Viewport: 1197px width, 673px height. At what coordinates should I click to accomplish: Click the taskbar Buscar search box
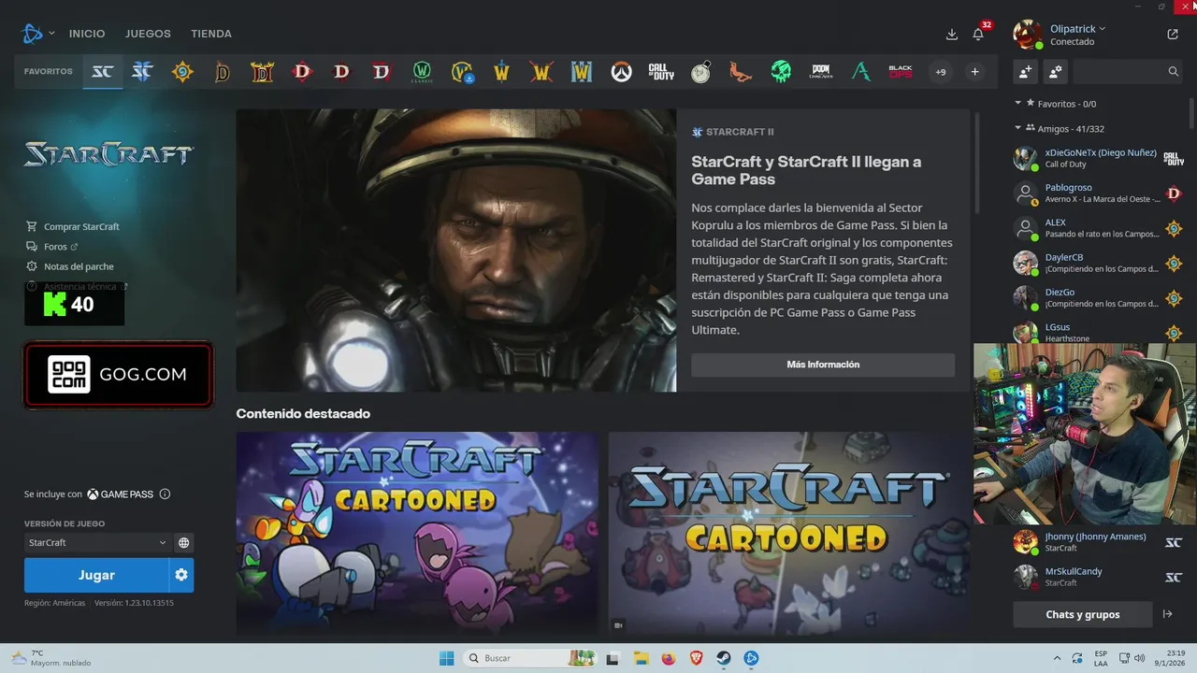click(x=531, y=658)
